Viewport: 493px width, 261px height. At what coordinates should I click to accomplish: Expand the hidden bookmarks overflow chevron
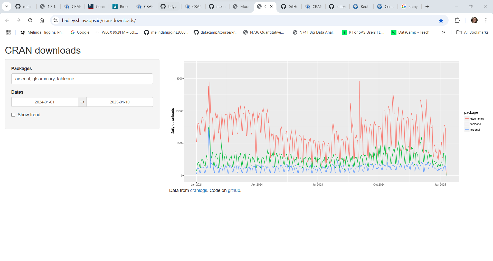(443, 32)
